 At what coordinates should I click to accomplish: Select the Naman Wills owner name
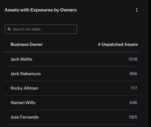pos(23,103)
